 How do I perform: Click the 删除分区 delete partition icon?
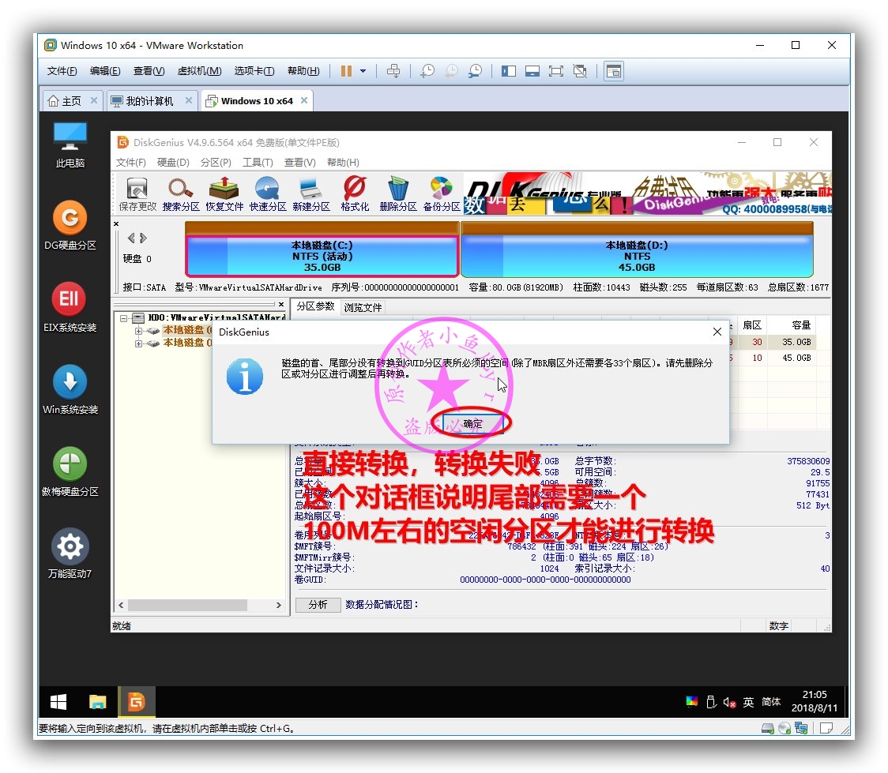(x=398, y=192)
